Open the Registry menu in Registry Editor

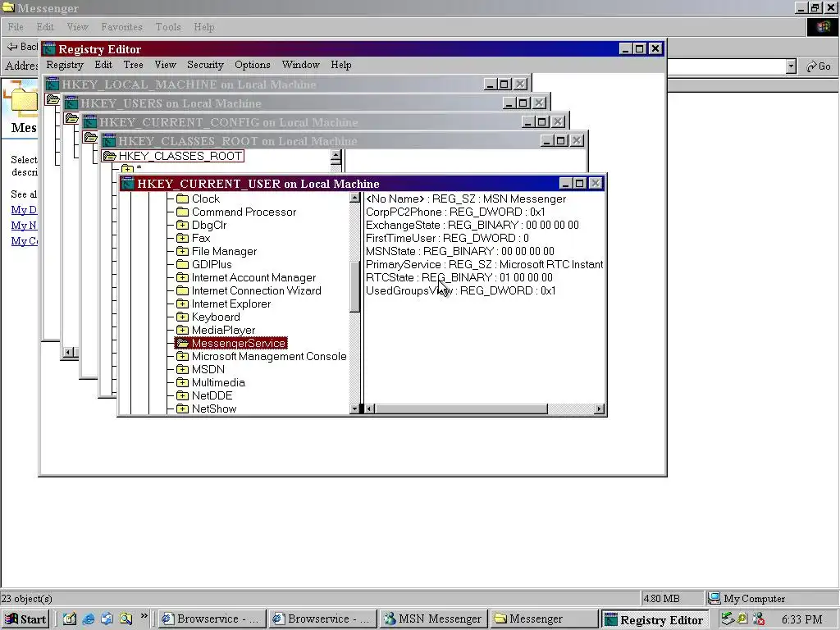click(65, 65)
